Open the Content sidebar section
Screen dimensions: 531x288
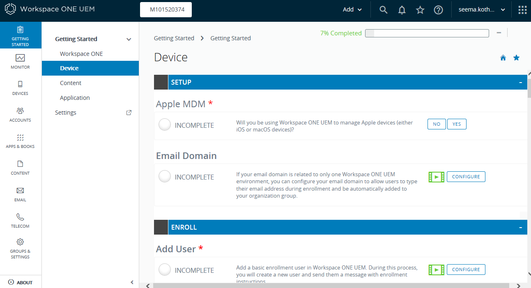tap(21, 168)
